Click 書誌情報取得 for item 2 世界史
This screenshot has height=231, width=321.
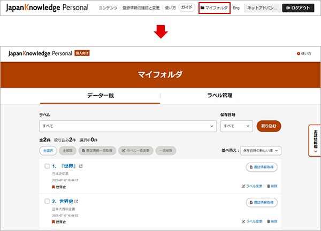[x=262, y=202]
